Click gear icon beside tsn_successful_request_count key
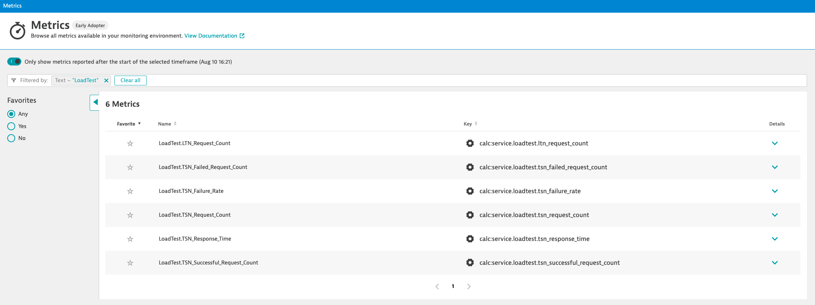The image size is (815, 305). click(470, 263)
